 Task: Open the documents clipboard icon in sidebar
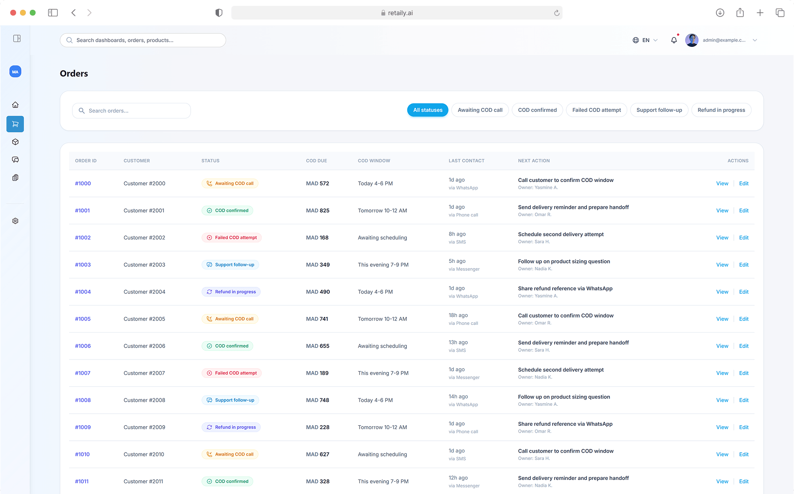pos(15,178)
